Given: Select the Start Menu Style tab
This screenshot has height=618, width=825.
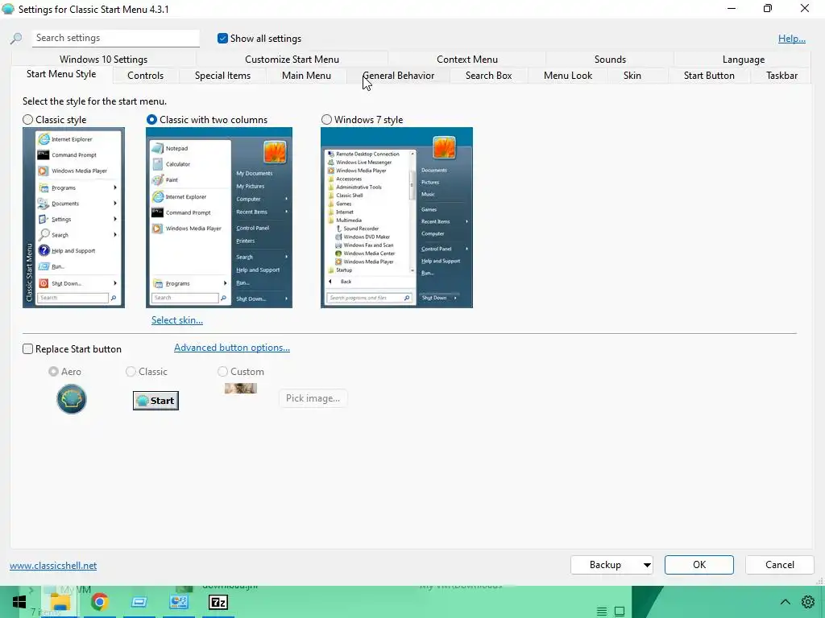Looking at the screenshot, I should 61,74.
